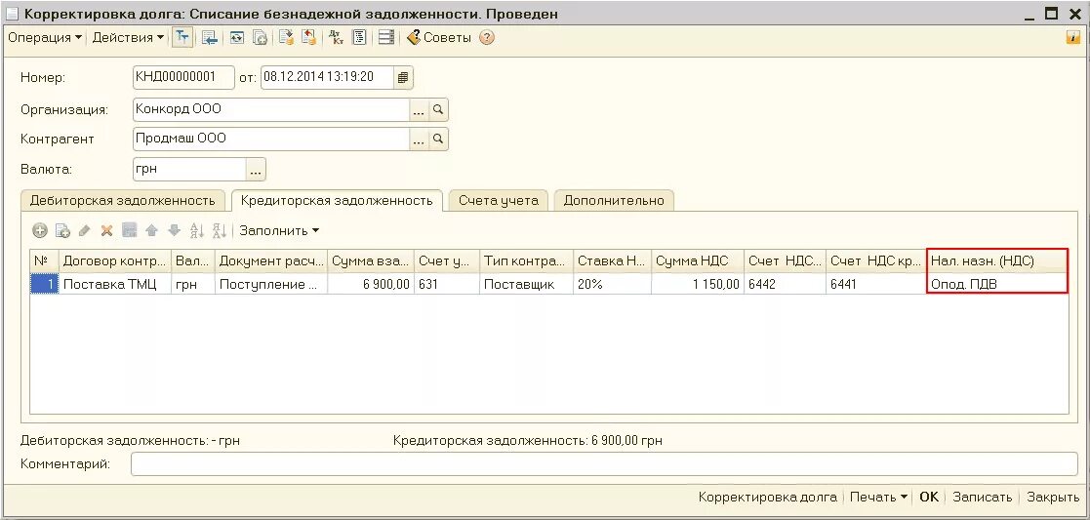Viewport: 1090px width, 520px height.
Task: Click the Сумма НДС column header
Action: pos(698,260)
